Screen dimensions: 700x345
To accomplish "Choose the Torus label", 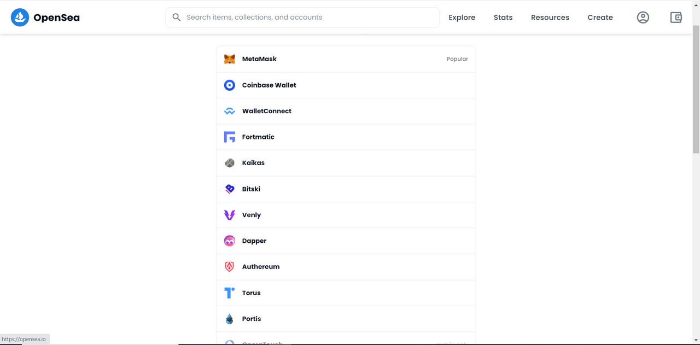I will click(252, 293).
